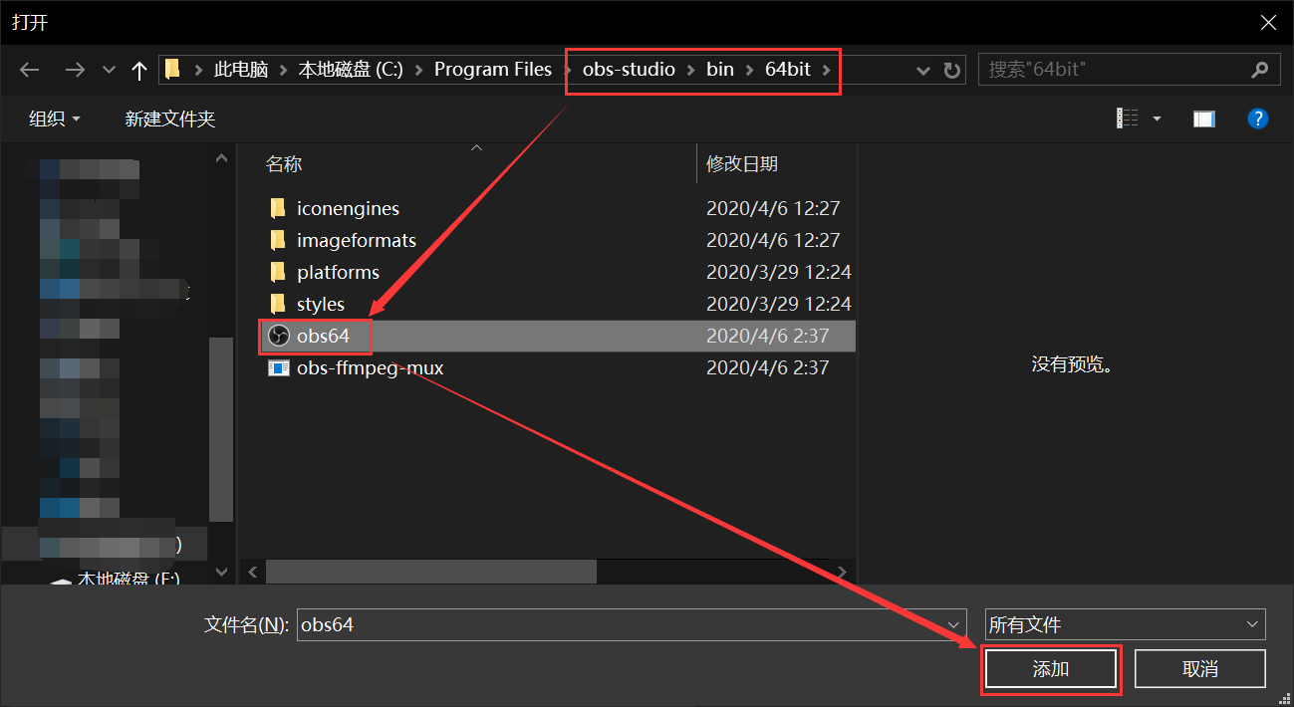Open recent locations dropdown arrow
1294x707 pixels.
click(110, 70)
